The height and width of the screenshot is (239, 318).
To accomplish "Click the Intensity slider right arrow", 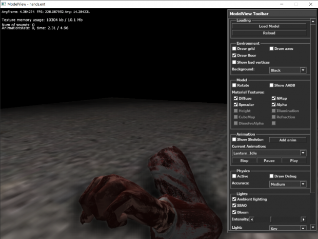I will coord(304,219).
